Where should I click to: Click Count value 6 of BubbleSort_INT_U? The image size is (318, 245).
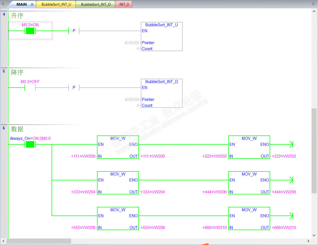click(x=138, y=49)
